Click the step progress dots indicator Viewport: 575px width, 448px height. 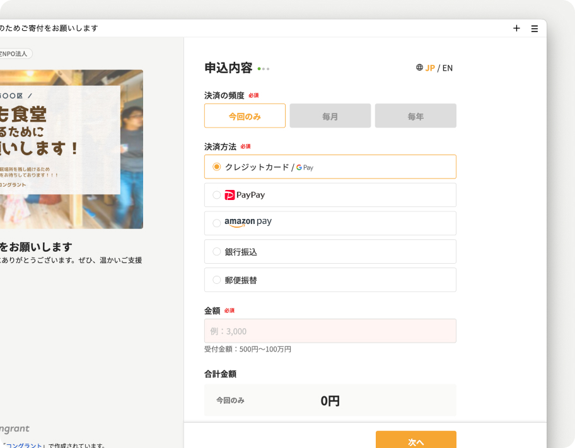point(264,69)
